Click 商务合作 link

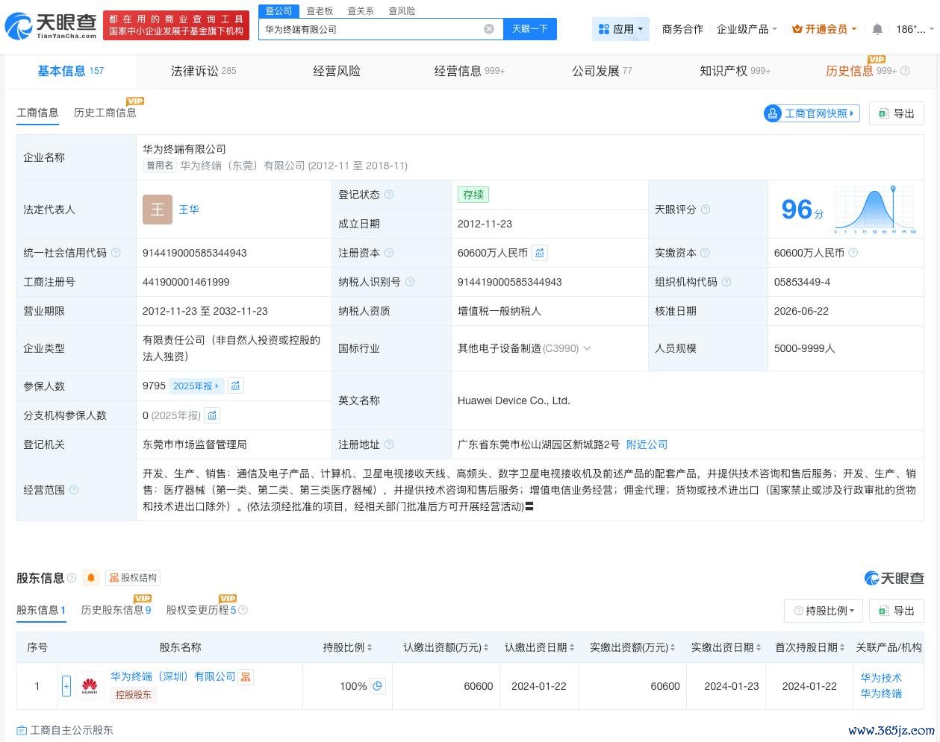pyautogui.click(x=682, y=29)
